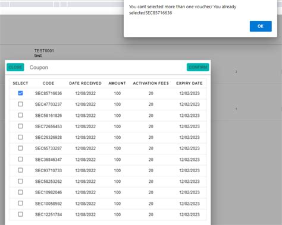This screenshot has width=282, height=225.
Task: Confirm the coupon selection
Action: pos(198,67)
